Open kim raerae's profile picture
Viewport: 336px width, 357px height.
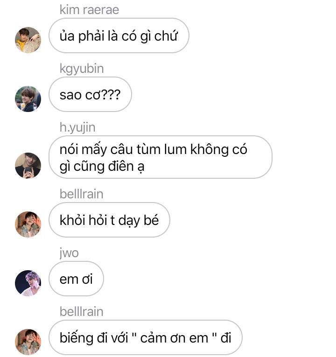coord(28,40)
